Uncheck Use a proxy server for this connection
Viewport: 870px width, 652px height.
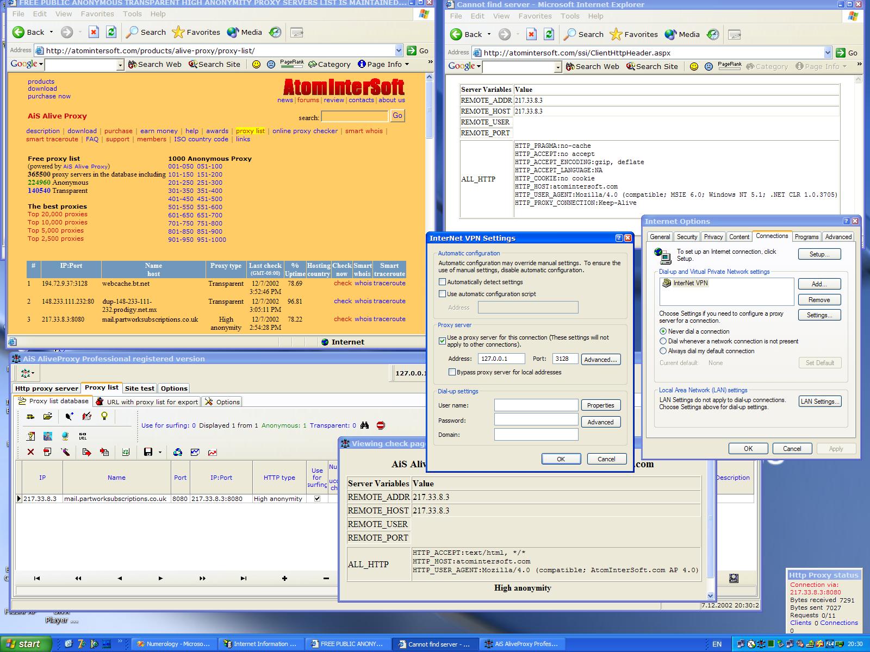[443, 341]
